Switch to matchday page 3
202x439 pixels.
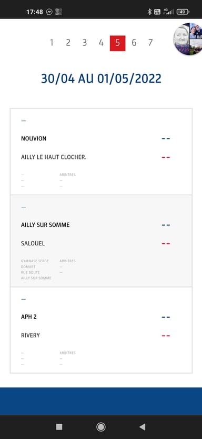[85, 43]
